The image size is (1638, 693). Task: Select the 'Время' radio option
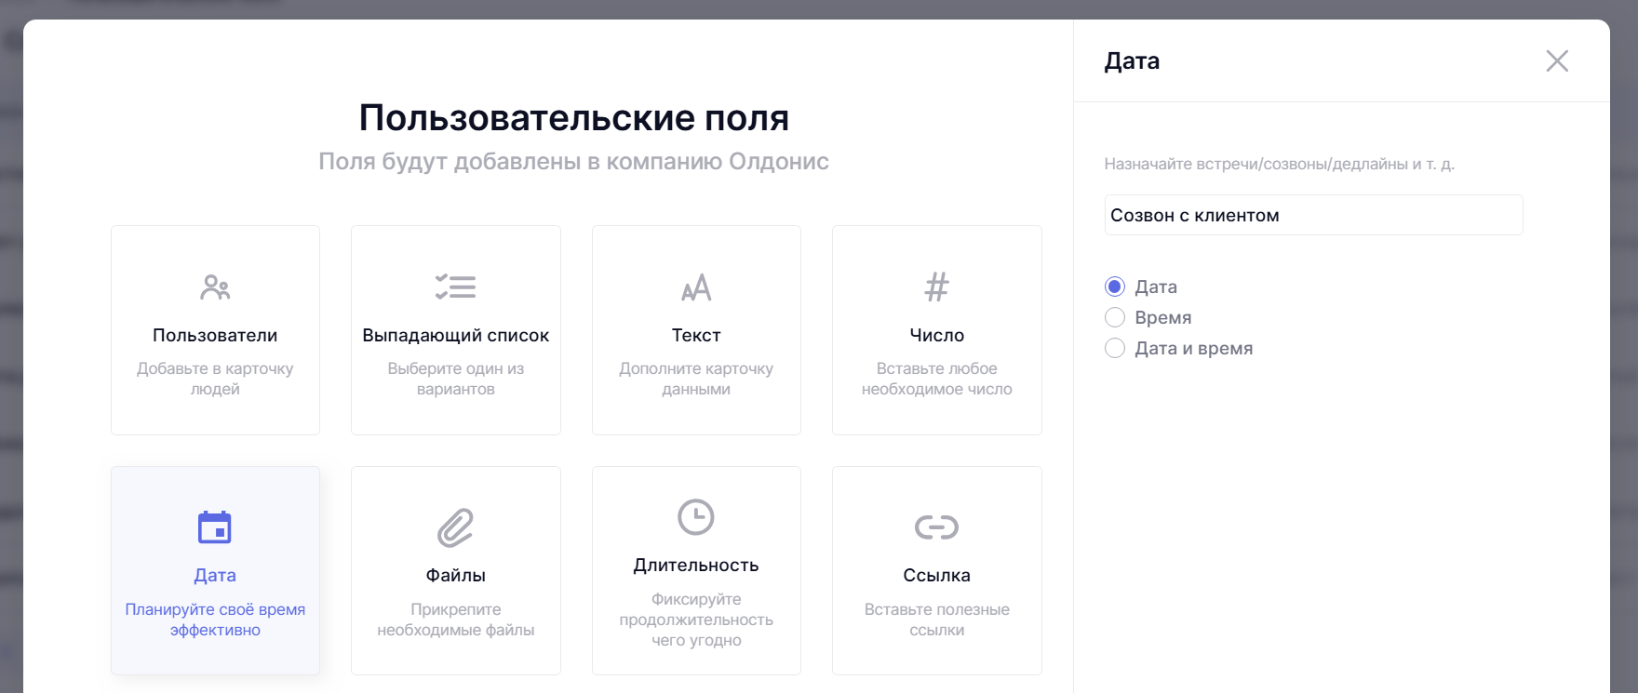(1115, 317)
